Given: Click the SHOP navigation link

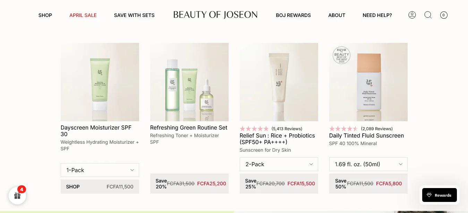Looking at the screenshot, I should point(45,15).
